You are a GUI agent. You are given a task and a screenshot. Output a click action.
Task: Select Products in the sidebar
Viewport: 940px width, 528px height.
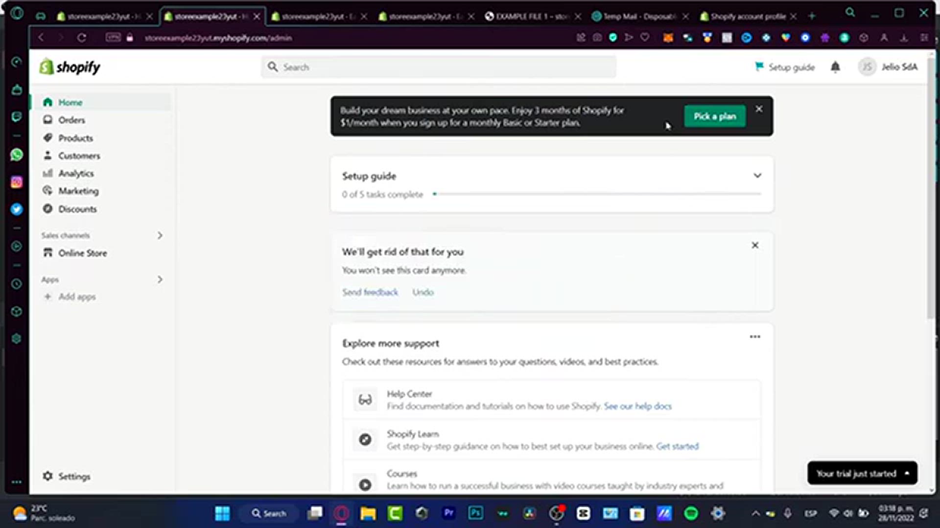pyautogui.click(x=75, y=138)
